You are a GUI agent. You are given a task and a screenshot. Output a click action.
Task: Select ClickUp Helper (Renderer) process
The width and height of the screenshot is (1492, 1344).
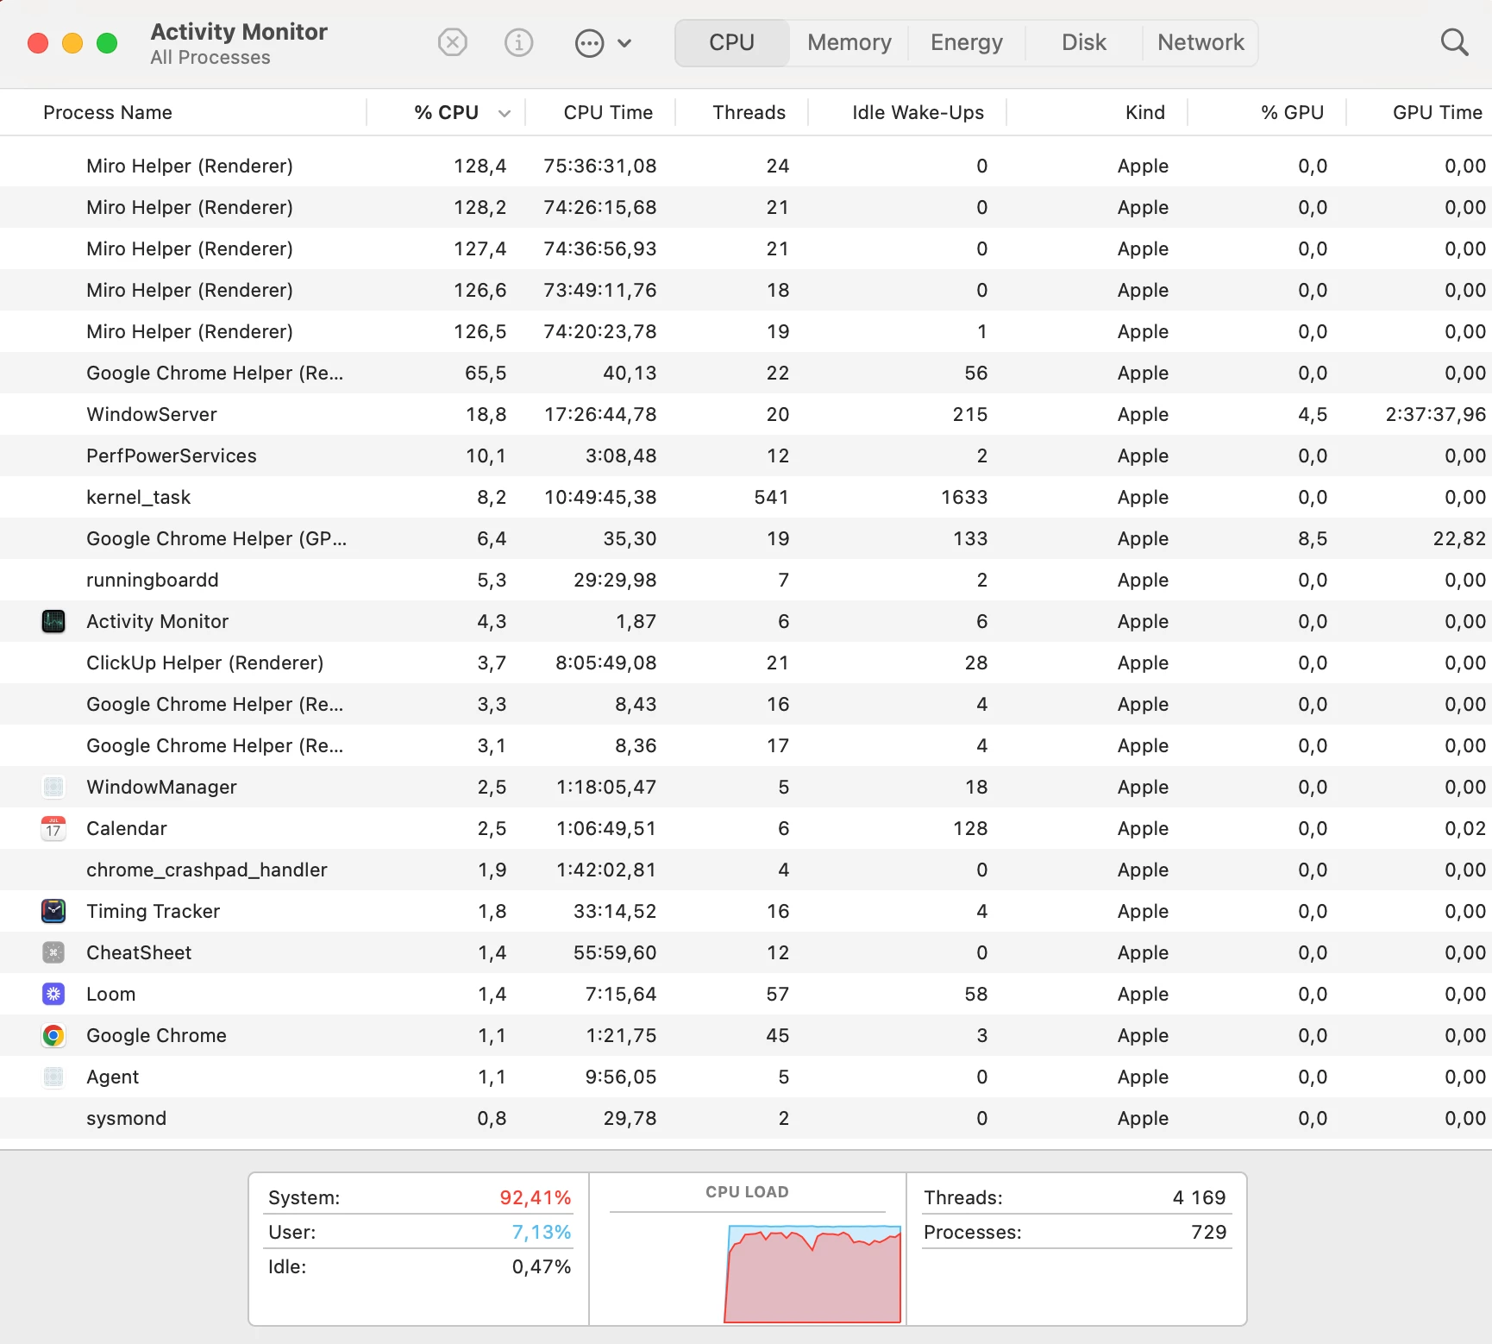click(x=746, y=663)
